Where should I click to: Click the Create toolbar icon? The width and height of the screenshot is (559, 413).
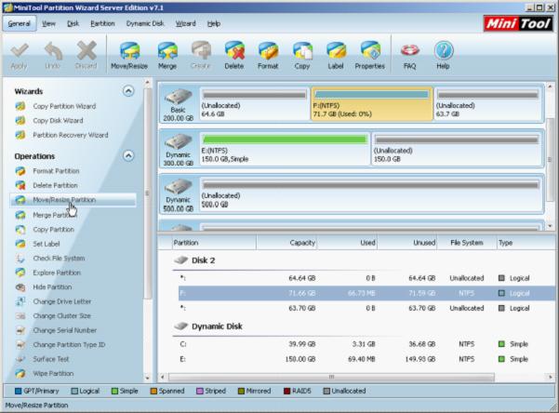(201, 55)
